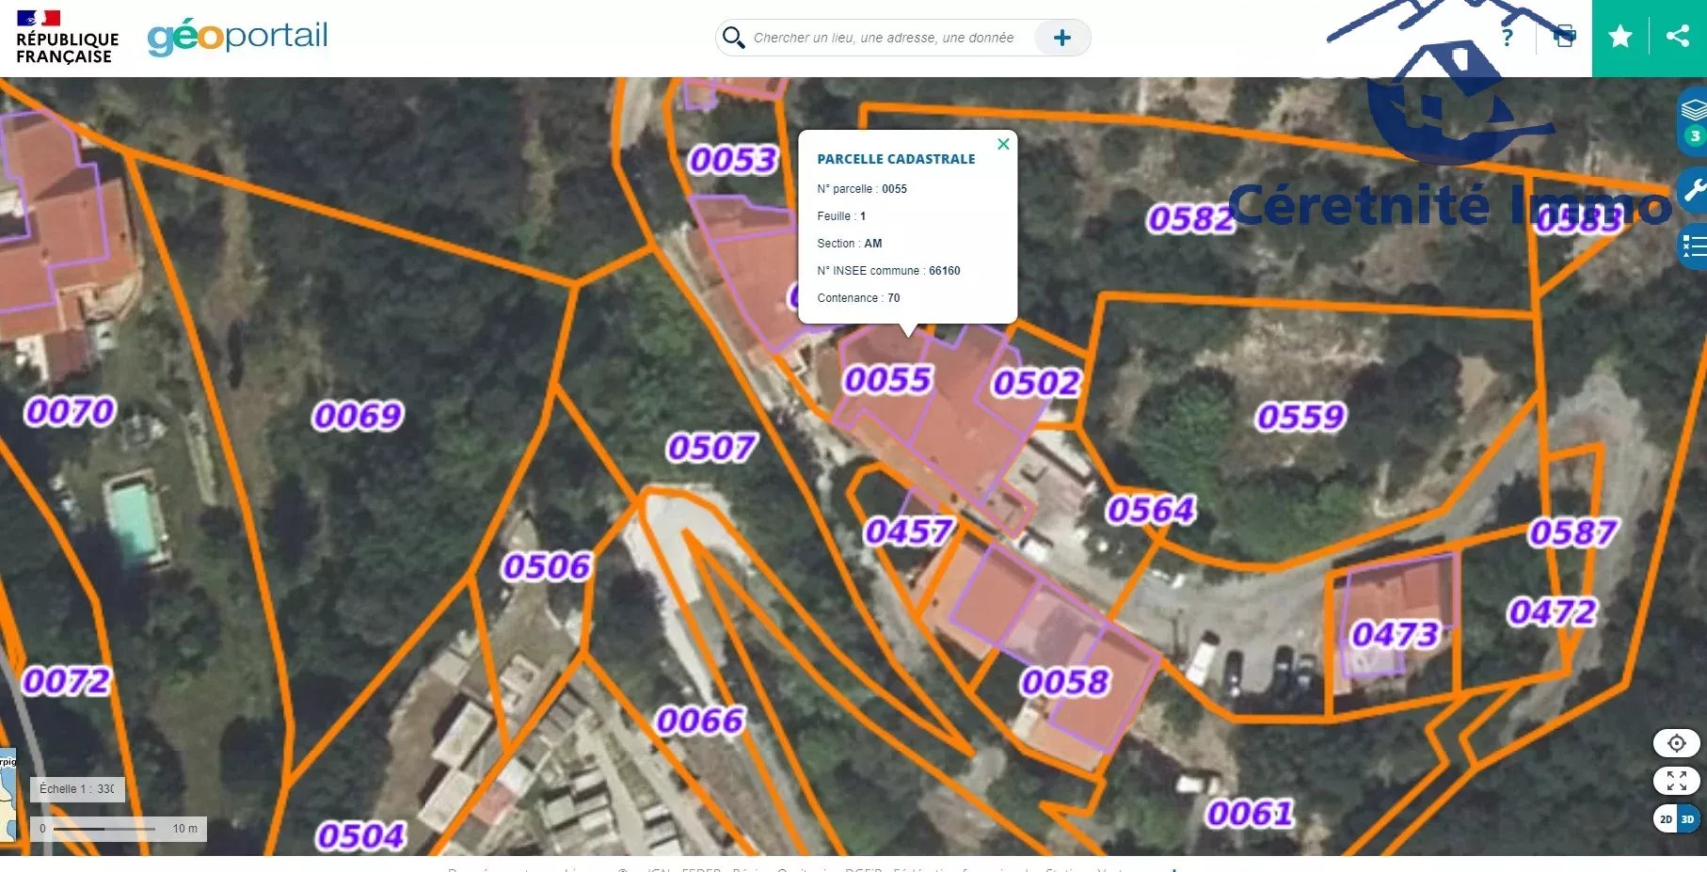
Task: Switch the map to 2D view
Action: tap(1666, 819)
